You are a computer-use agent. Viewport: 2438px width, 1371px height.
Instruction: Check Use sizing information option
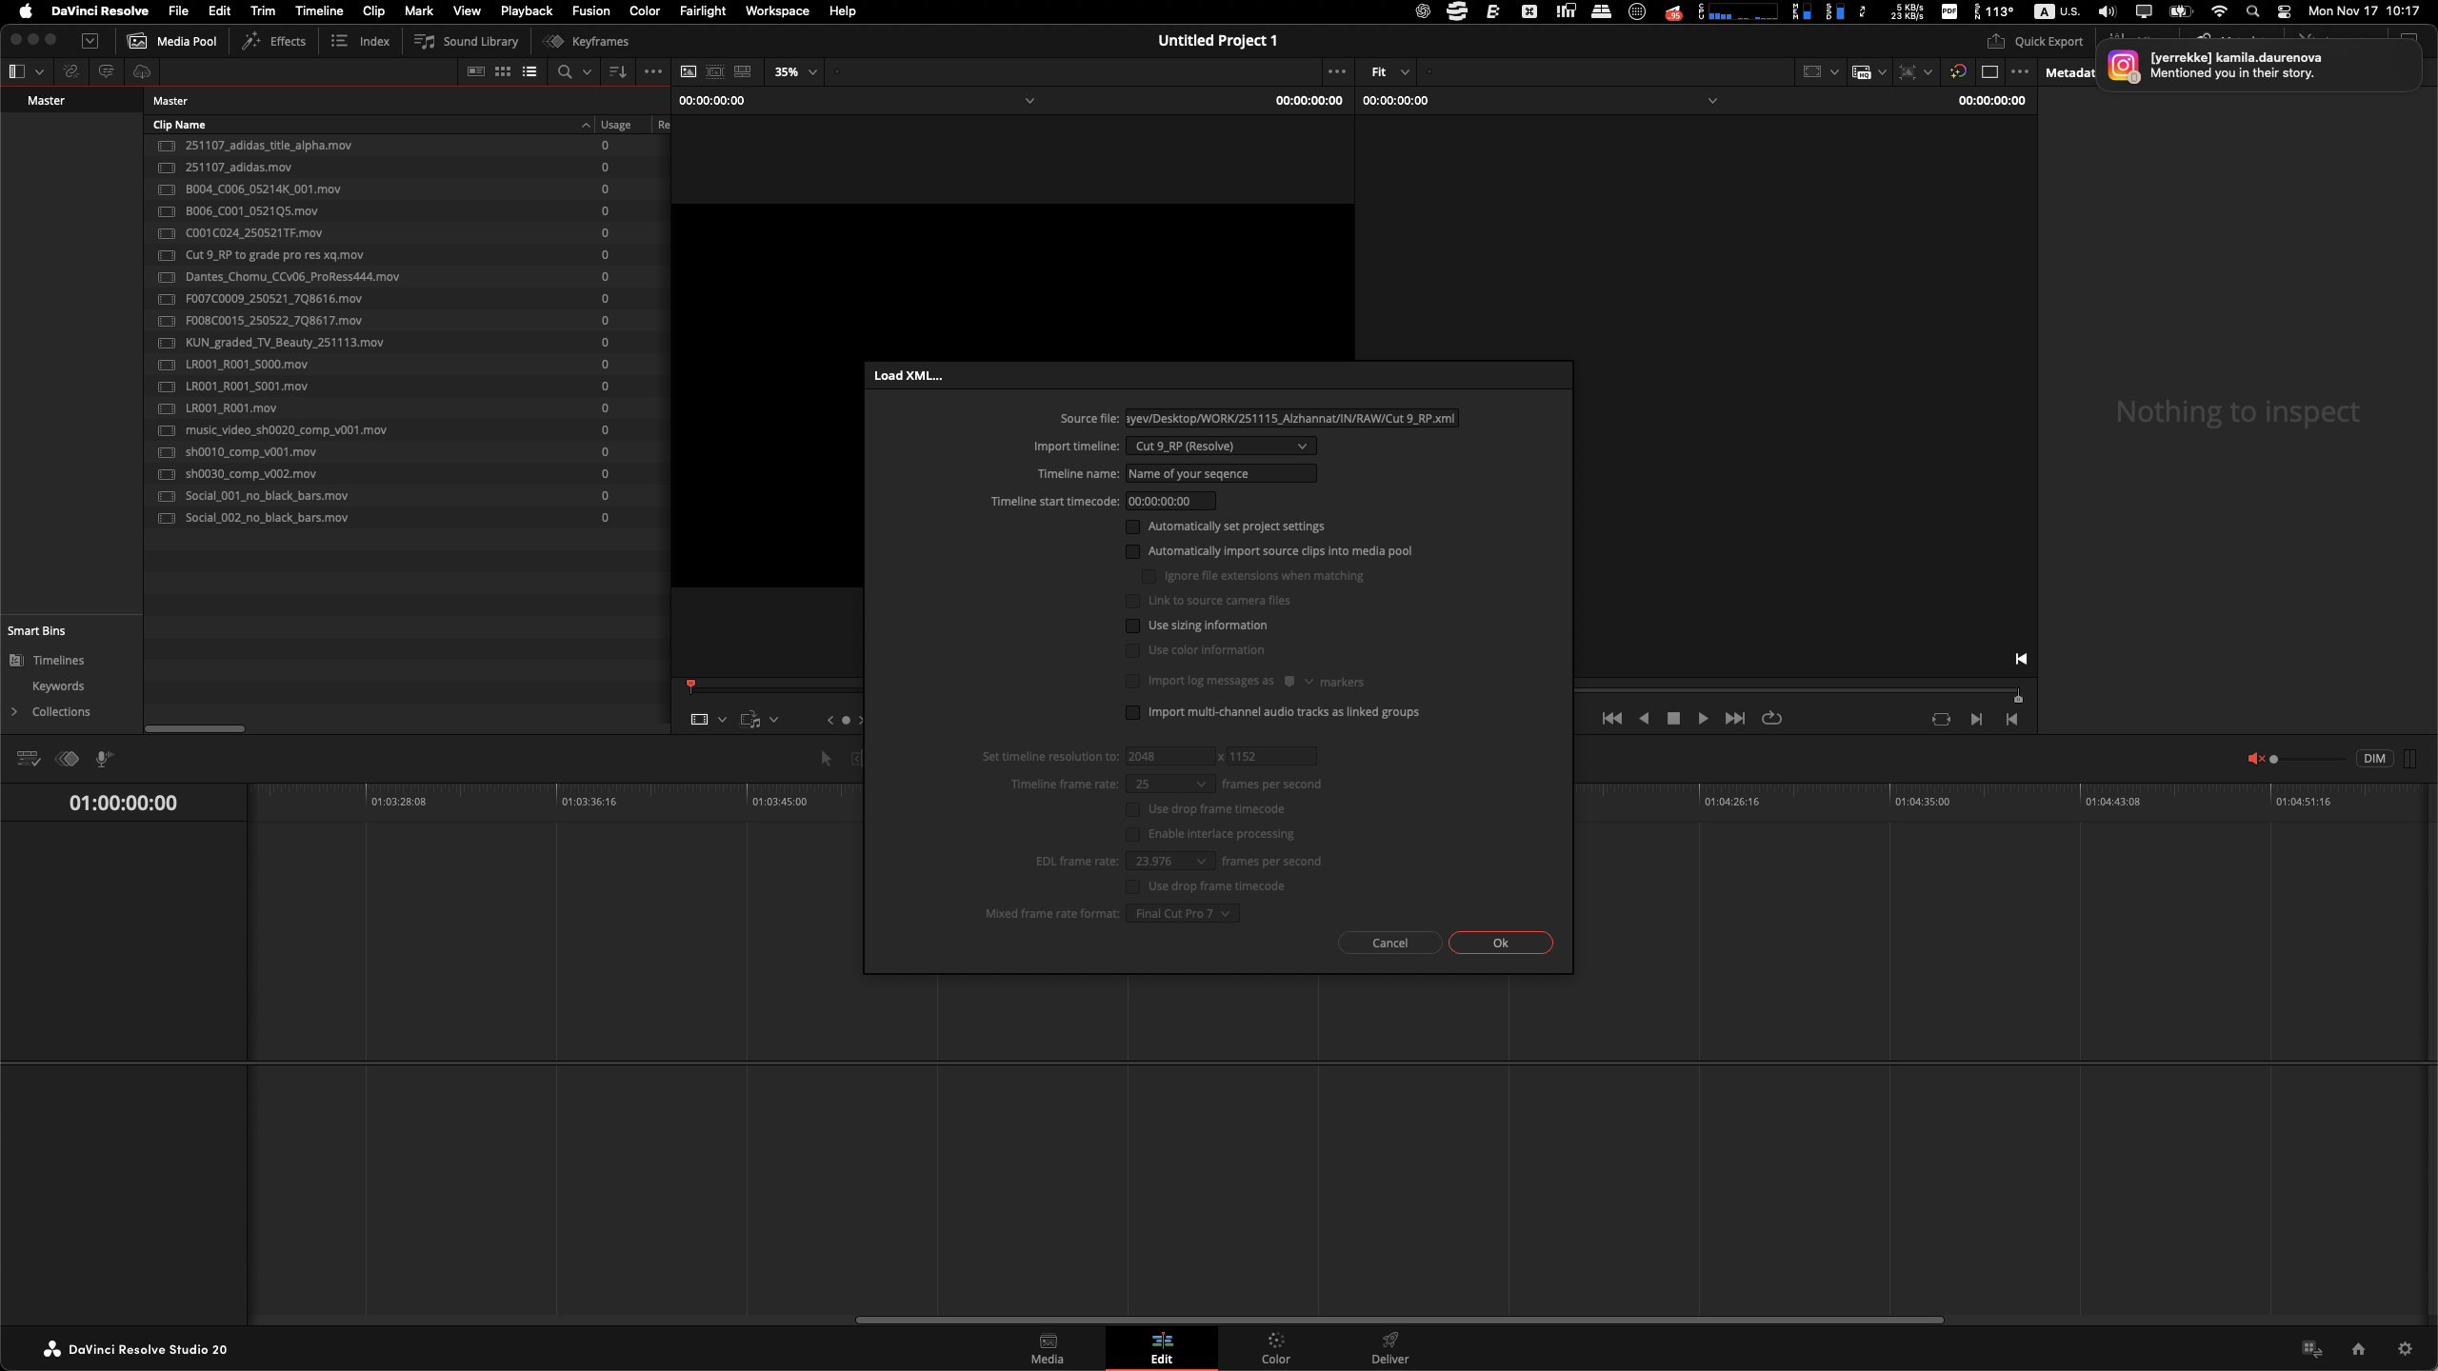[1133, 626]
